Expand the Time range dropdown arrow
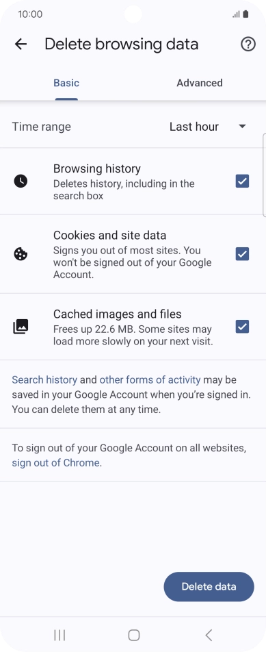266x652 pixels. pos(243,127)
